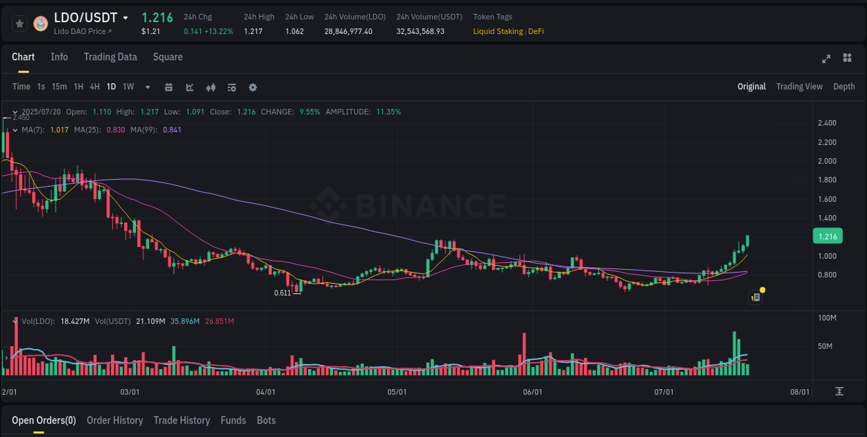Viewport: 867px width, 437px height.
Task: Toggle the favorite star for LDO/USDT
Action: point(19,23)
